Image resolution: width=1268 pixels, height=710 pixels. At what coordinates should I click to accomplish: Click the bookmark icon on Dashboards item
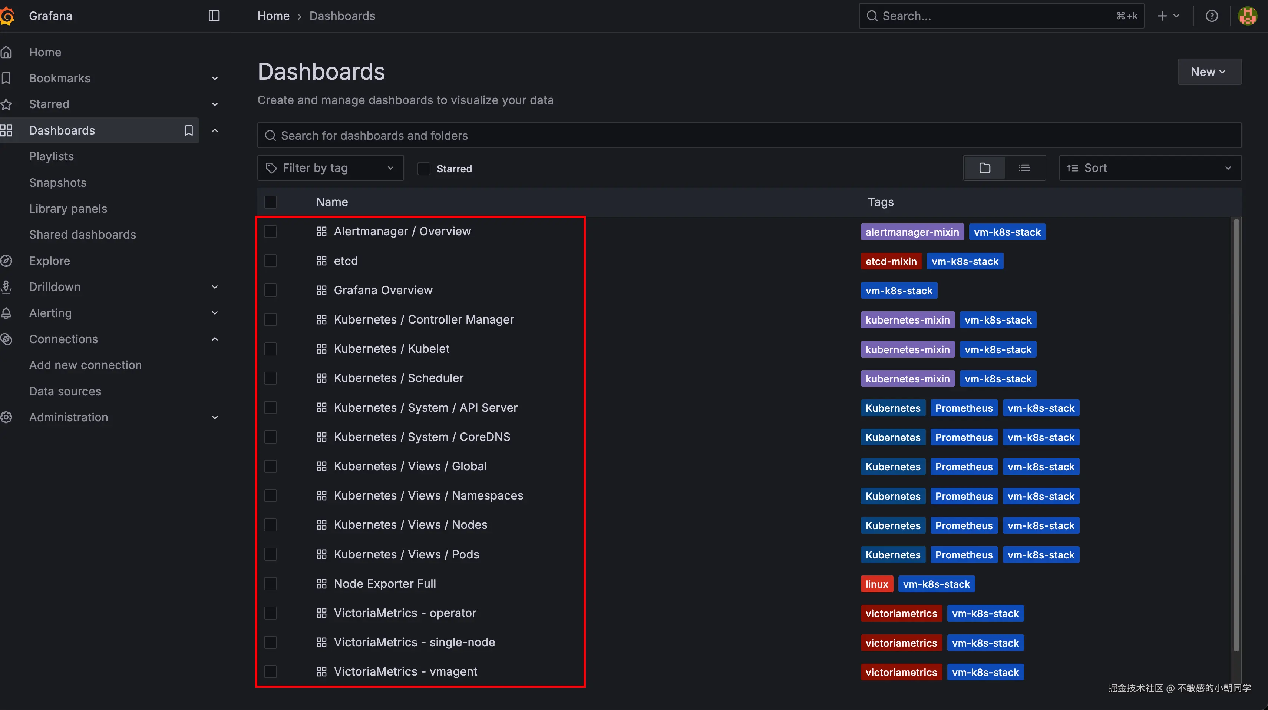click(x=188, y=130)
